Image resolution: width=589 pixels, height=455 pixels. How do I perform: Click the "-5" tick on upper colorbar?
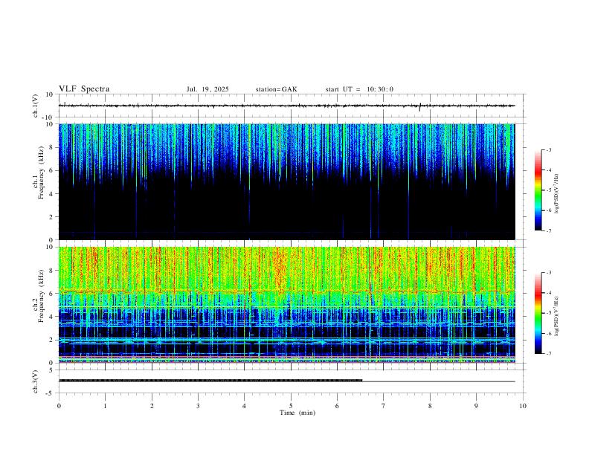click(x=548, y=190)
